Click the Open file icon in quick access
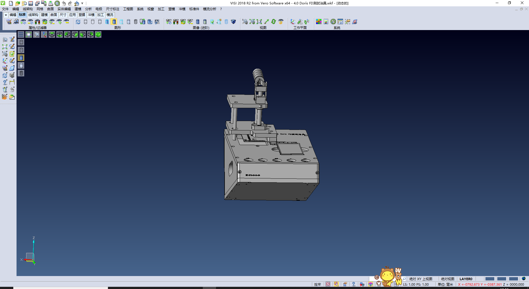 point(17,3)
